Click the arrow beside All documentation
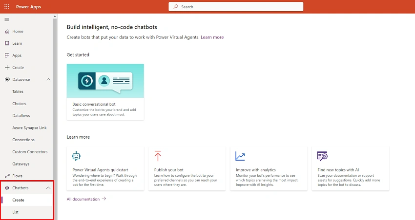Image resolution: width=415 pixels, height=220 pixels. (x=104, y=199)
